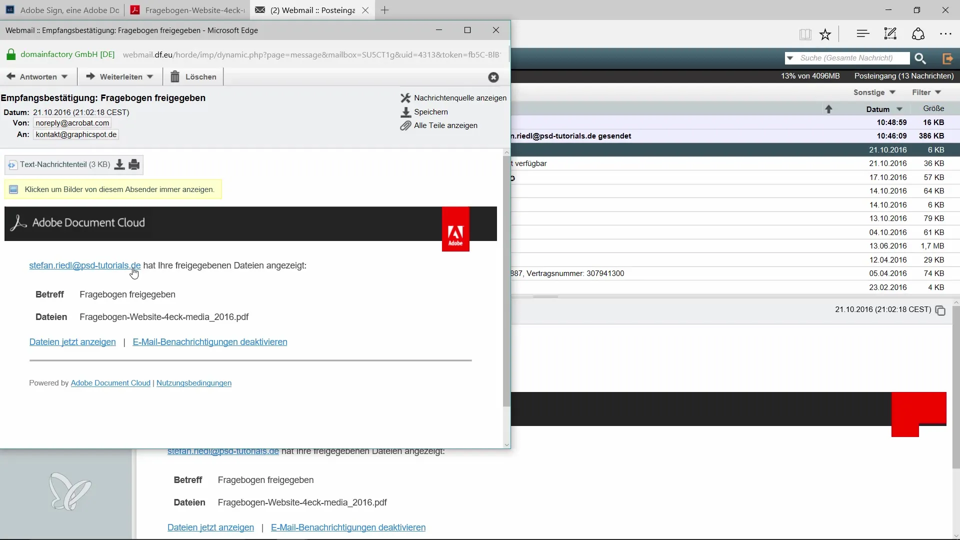Select message with Vertragsnummer 307941300

click(735, 273)
